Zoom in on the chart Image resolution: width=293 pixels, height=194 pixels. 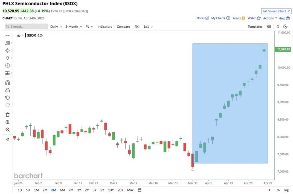click(x=7, y=122)
